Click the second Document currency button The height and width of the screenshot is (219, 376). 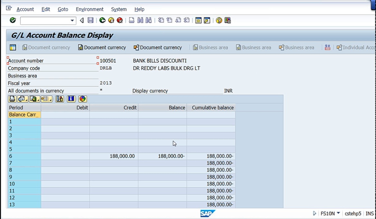[x=102, y=48]
